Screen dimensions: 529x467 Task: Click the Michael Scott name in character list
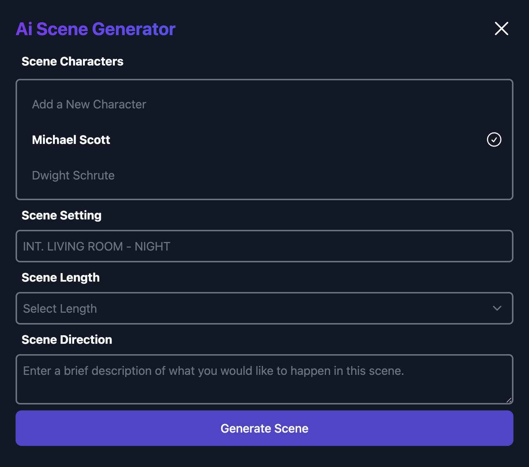coord(71,140)
